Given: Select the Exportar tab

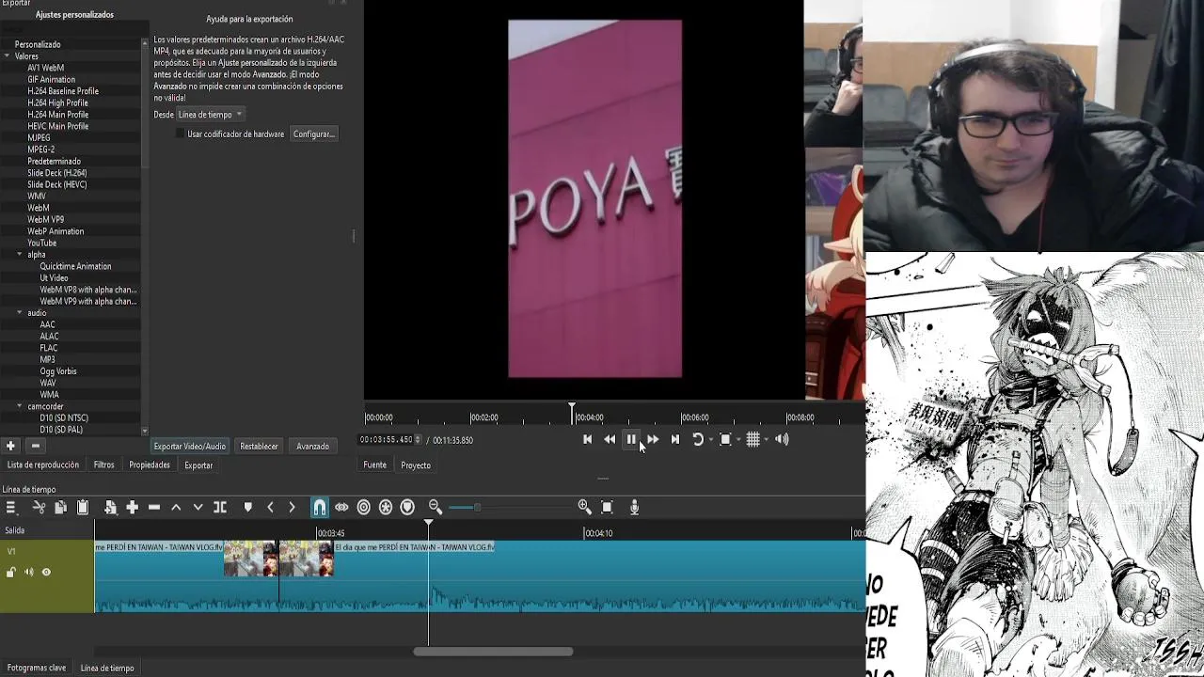Looking at the screenshot, I should pyautogui.click(x=198, y=465).
